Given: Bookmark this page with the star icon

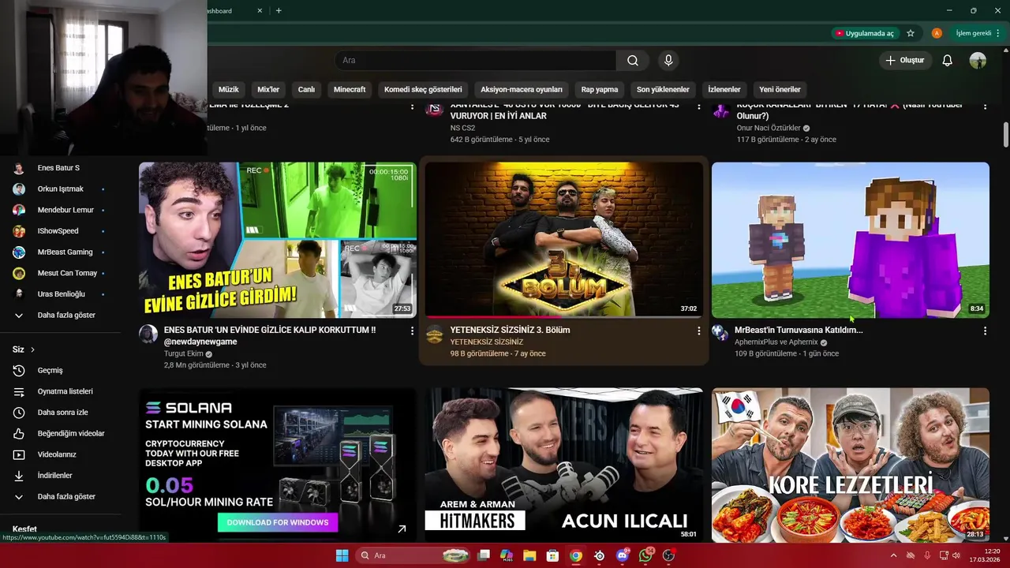Looking at the screenshot, I should click(911, 33).
